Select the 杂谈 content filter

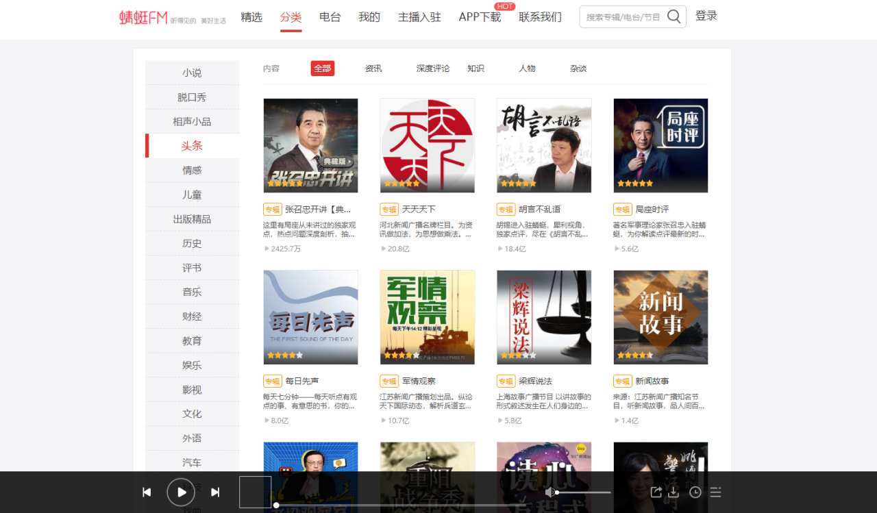[578, 68]
